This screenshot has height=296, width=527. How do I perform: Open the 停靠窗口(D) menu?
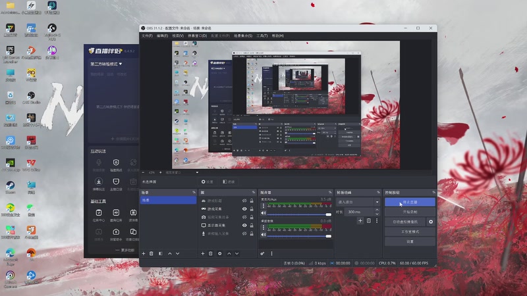click(x=197, y=36)
